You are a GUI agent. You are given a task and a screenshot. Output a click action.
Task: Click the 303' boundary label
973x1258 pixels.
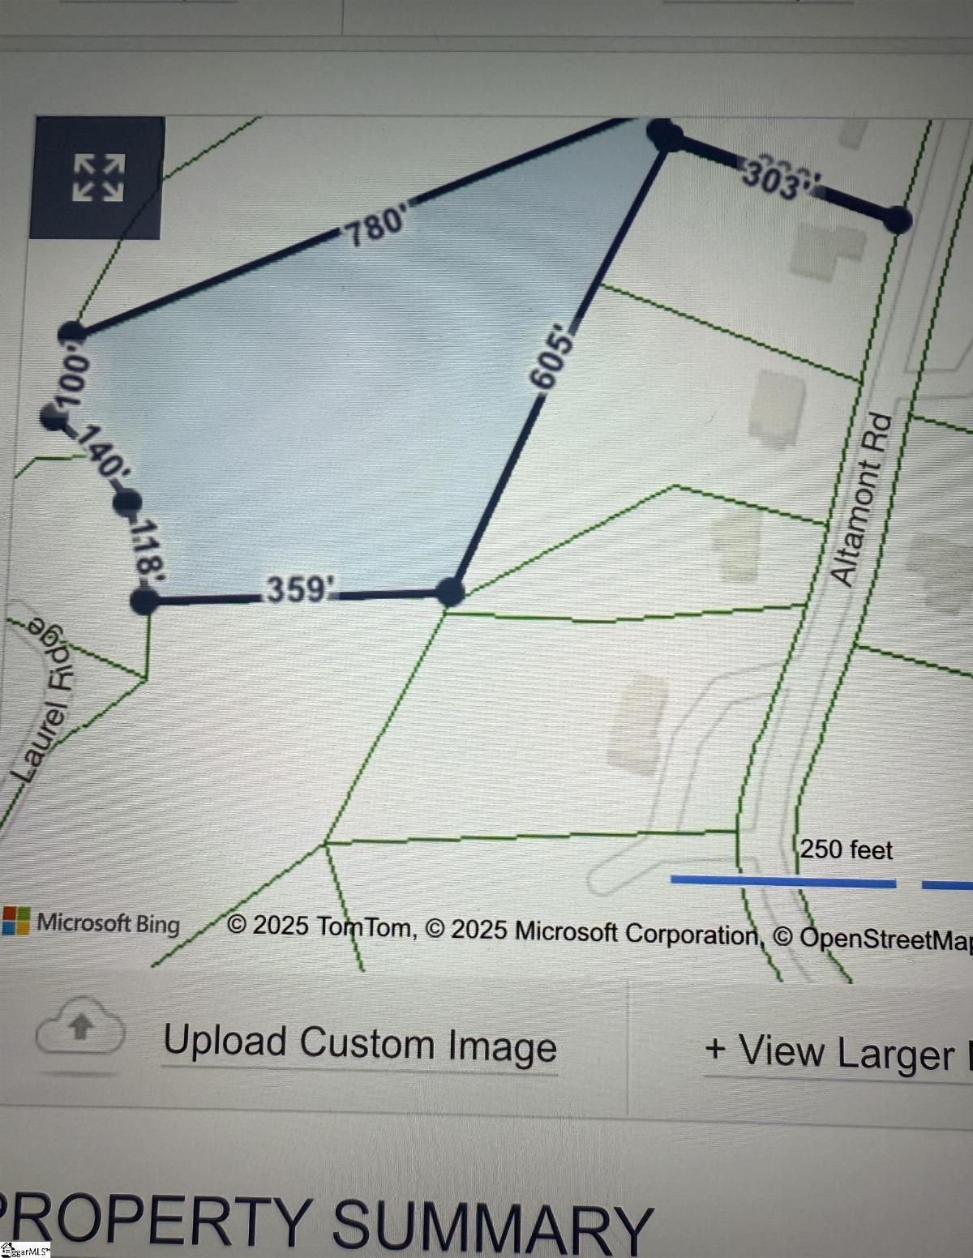(x=775, y=179)
